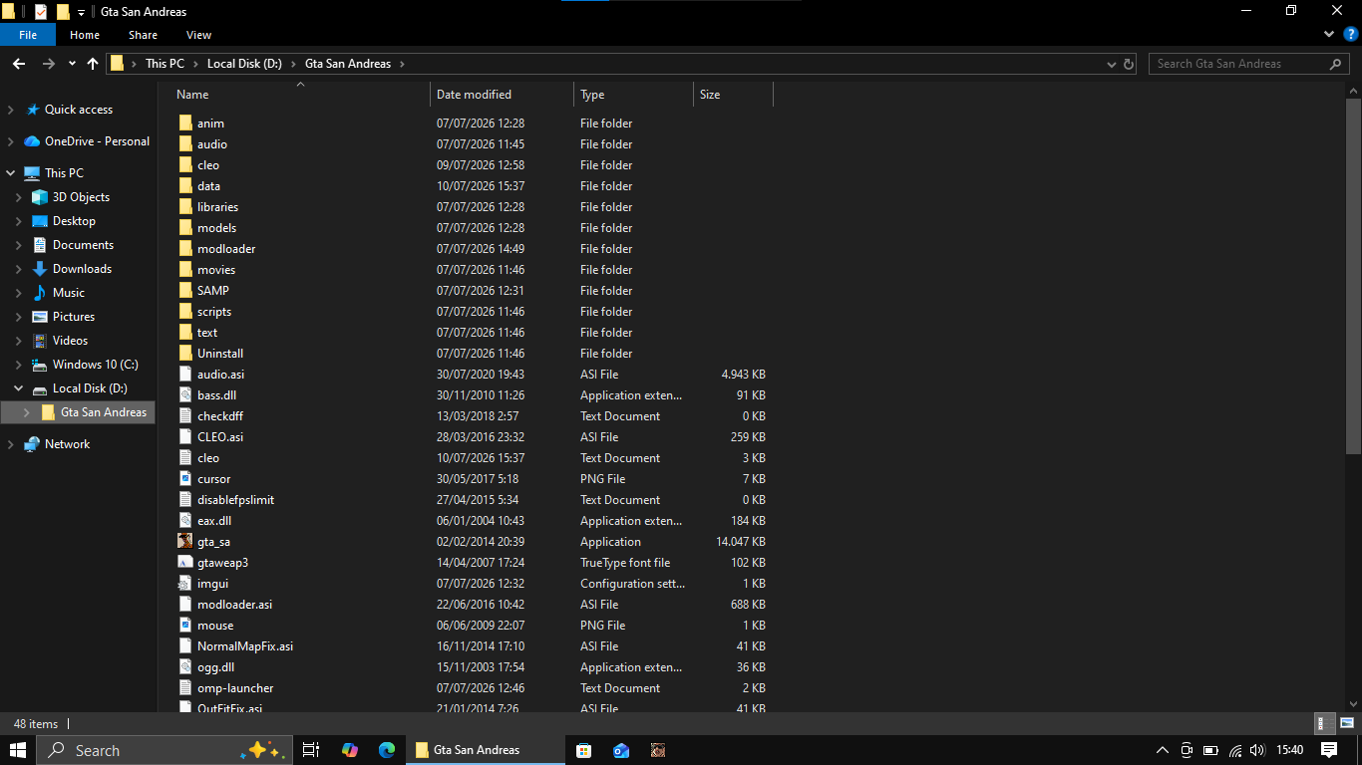Screen dimensions: 1362x765
Task: Collapse the Local Disk (D:) tree node
Action: pos(18,388)
